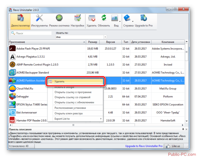
Task: Select AIMP Remote Control Plugin 1.2.0.5
Action: tap(37, 65)
